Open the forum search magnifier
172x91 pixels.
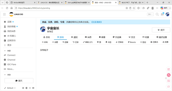[157, 14]
